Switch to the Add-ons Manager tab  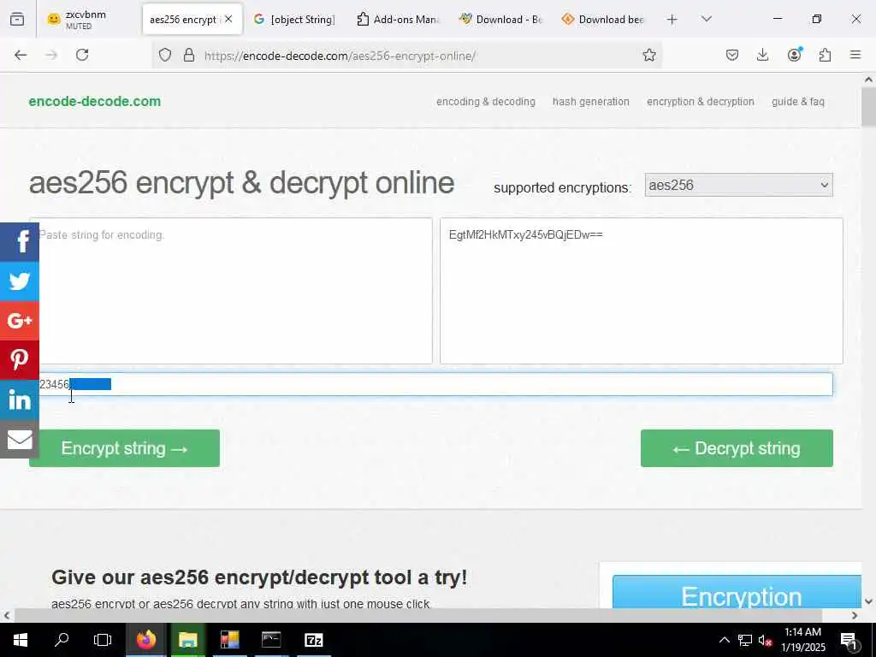click(399, 19)
